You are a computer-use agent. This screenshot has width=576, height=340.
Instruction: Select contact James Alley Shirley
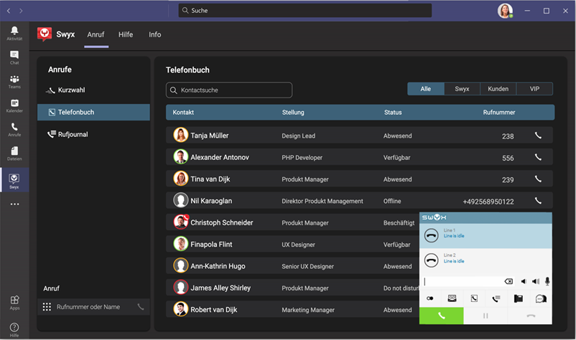point(220,288)
